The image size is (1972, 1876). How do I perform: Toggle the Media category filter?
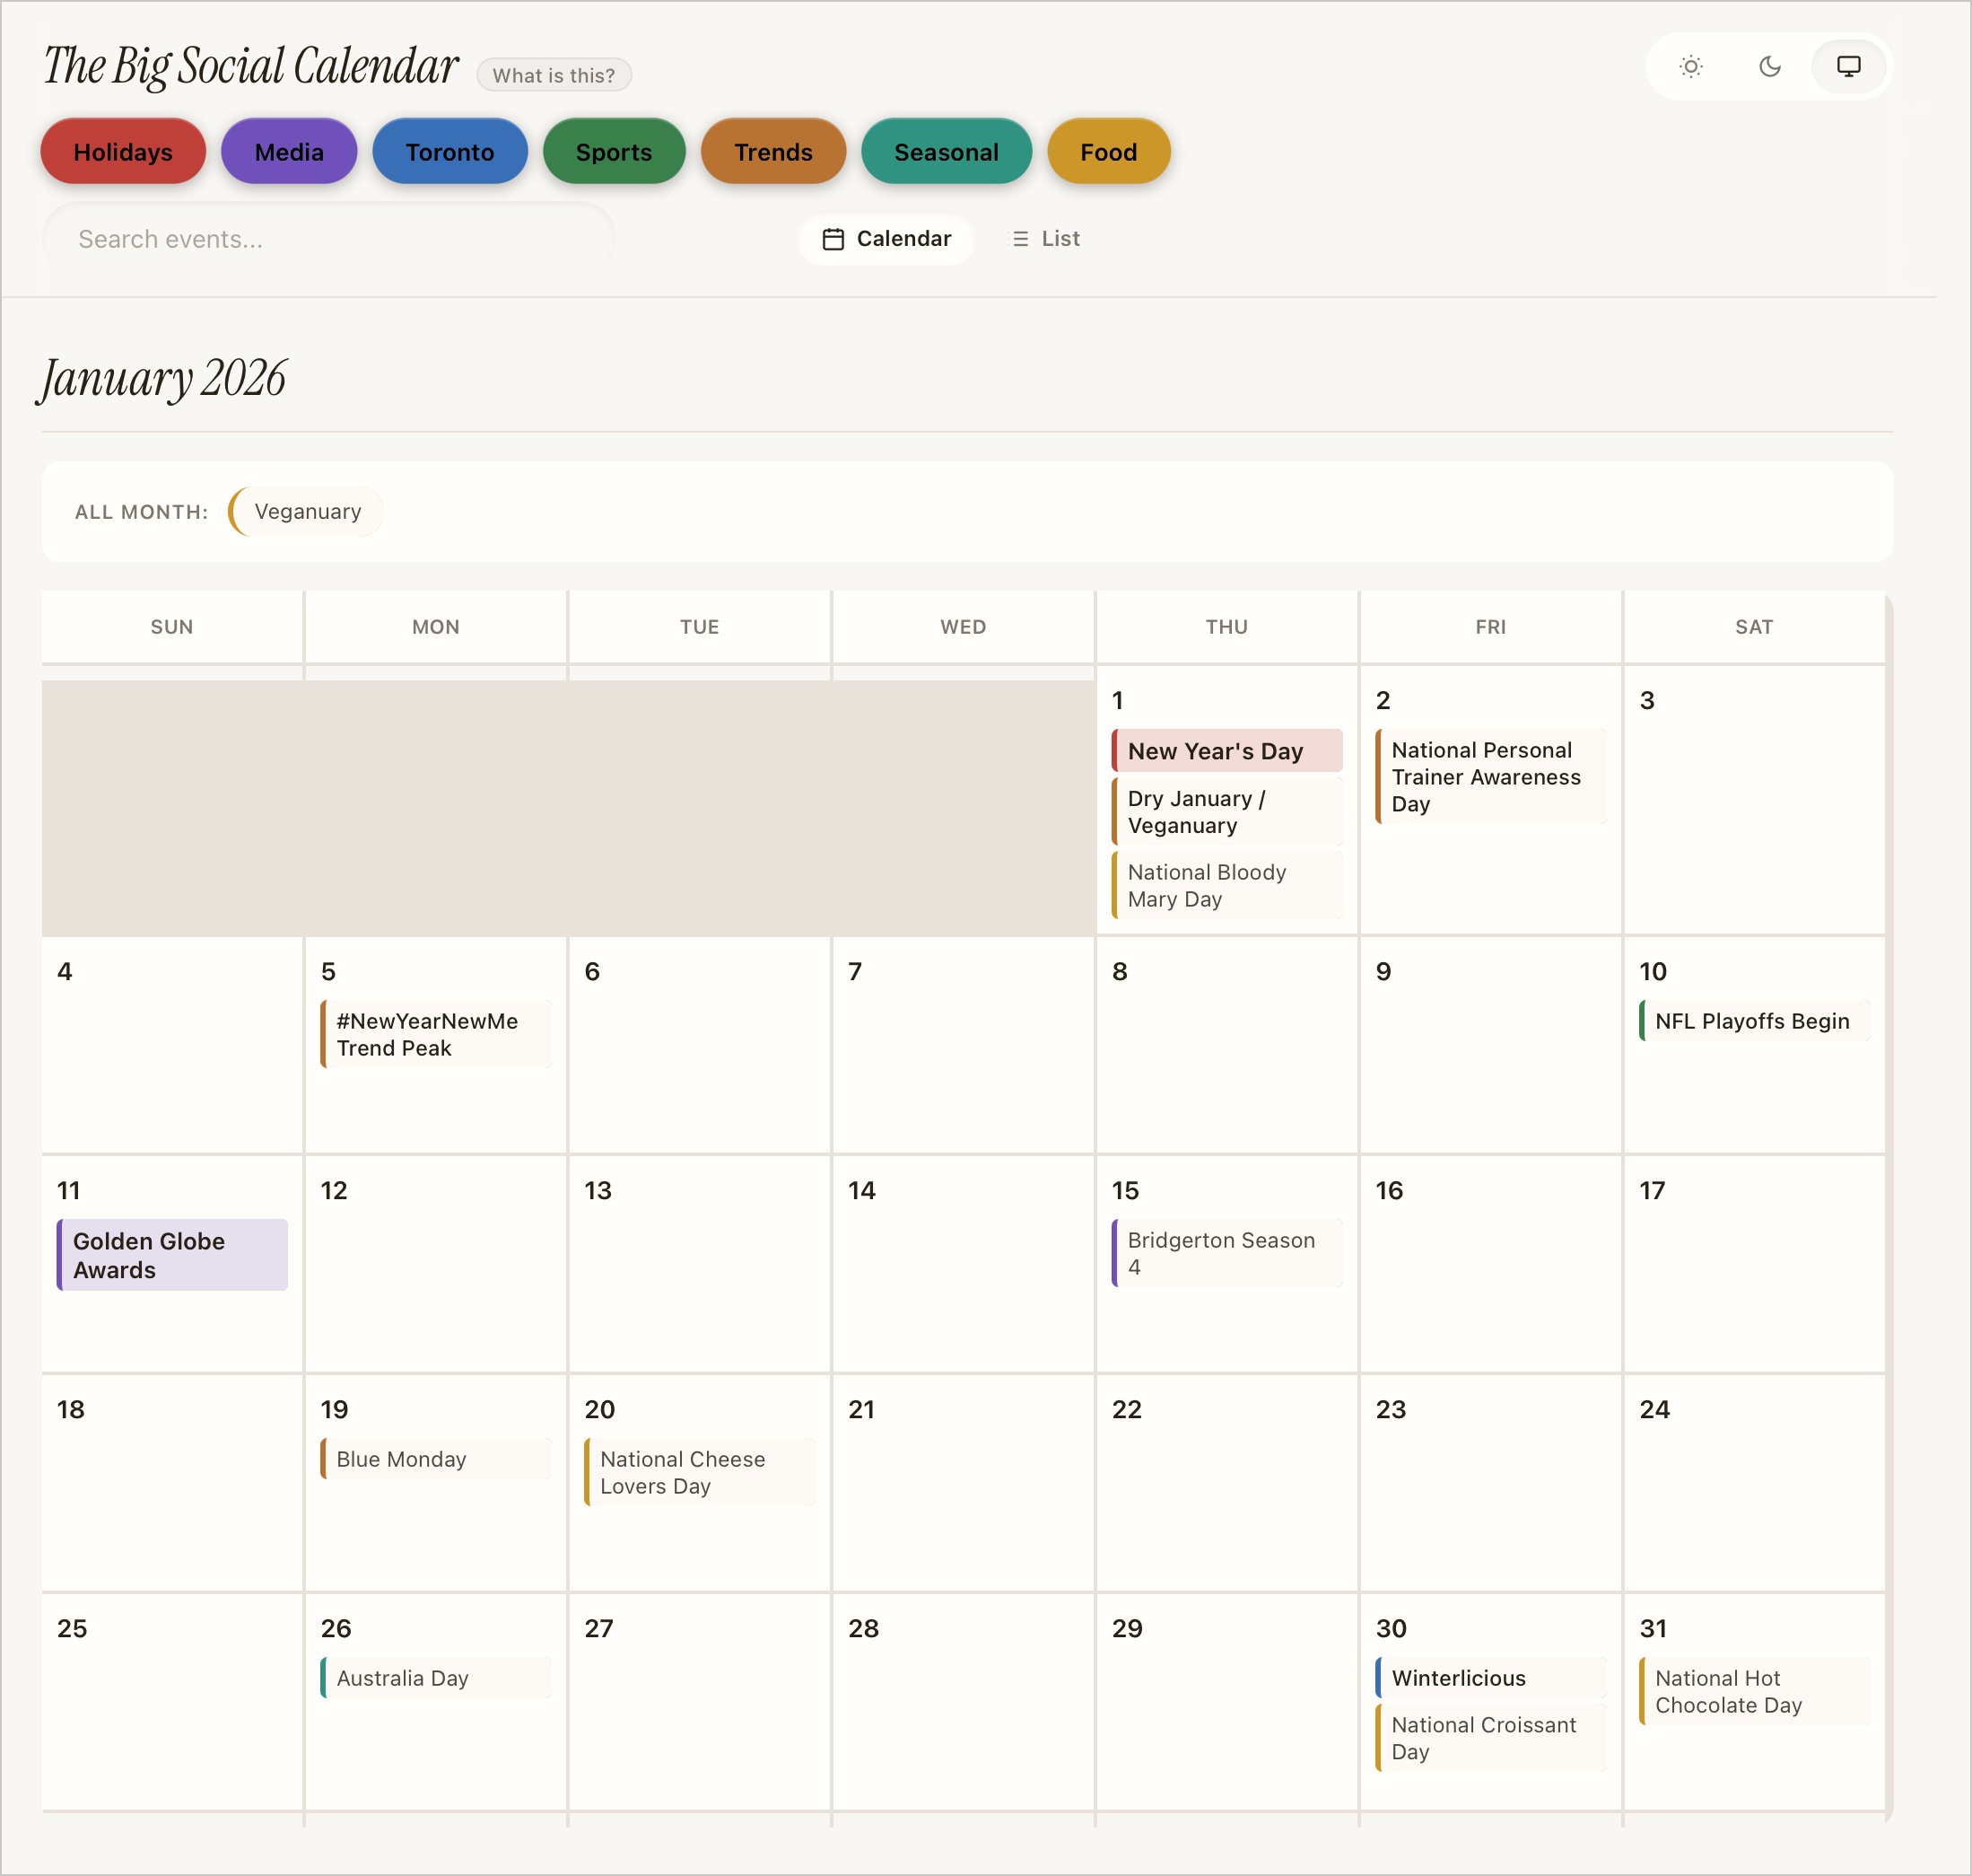click(x=289, y=151)
